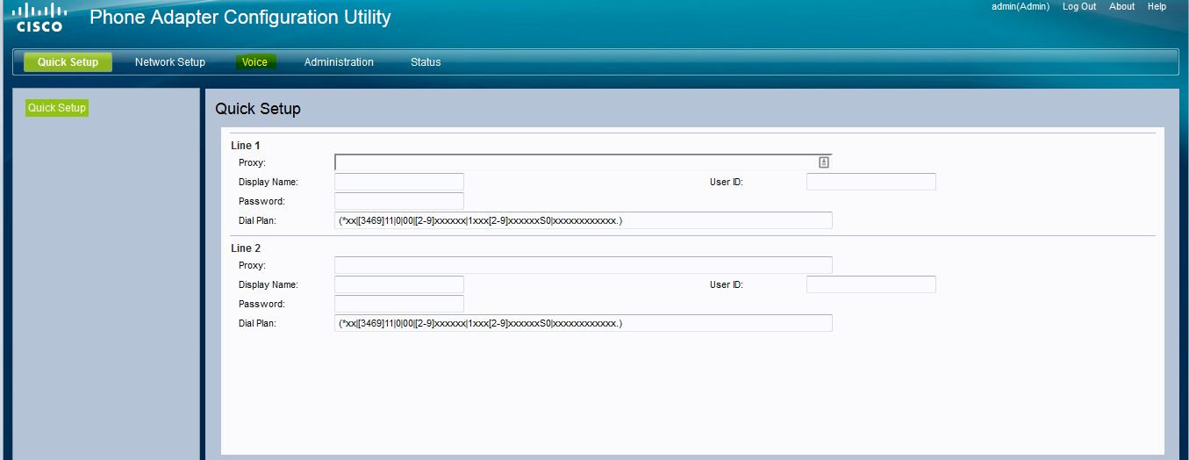Viewport: 1189px width, 460px height.
Task: Click the Line 2 Dial Plan field
Action: point(584,323)
